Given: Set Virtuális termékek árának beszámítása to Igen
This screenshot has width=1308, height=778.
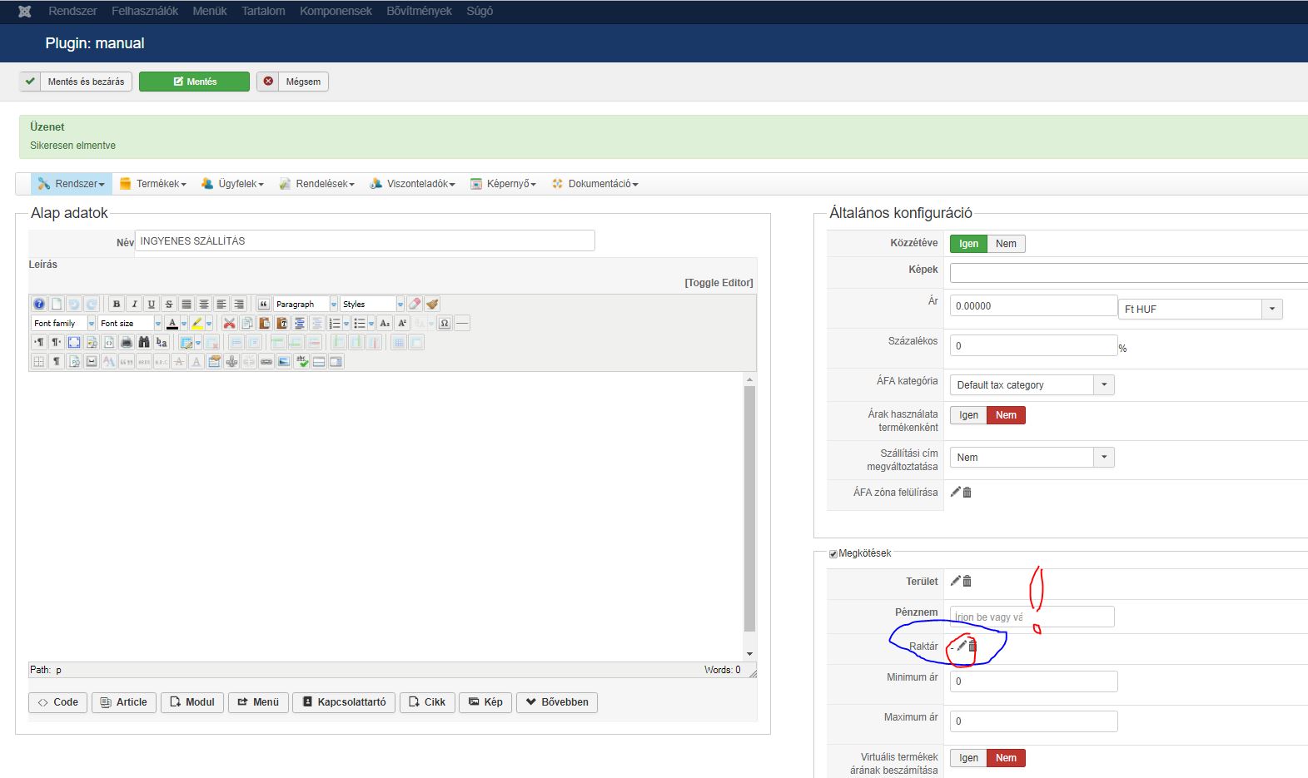Looking at the screenshot, I should (x=968, y=758).
